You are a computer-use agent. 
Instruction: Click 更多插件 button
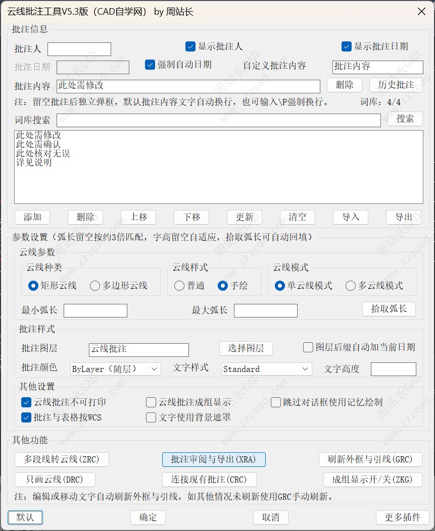[403, 517]
